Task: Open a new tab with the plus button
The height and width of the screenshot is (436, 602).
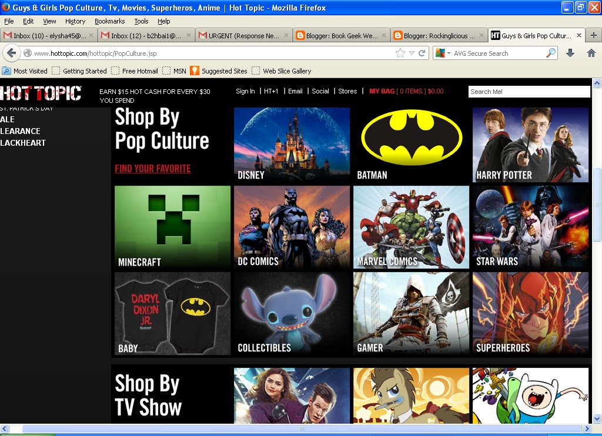Action: pos(594,35)
